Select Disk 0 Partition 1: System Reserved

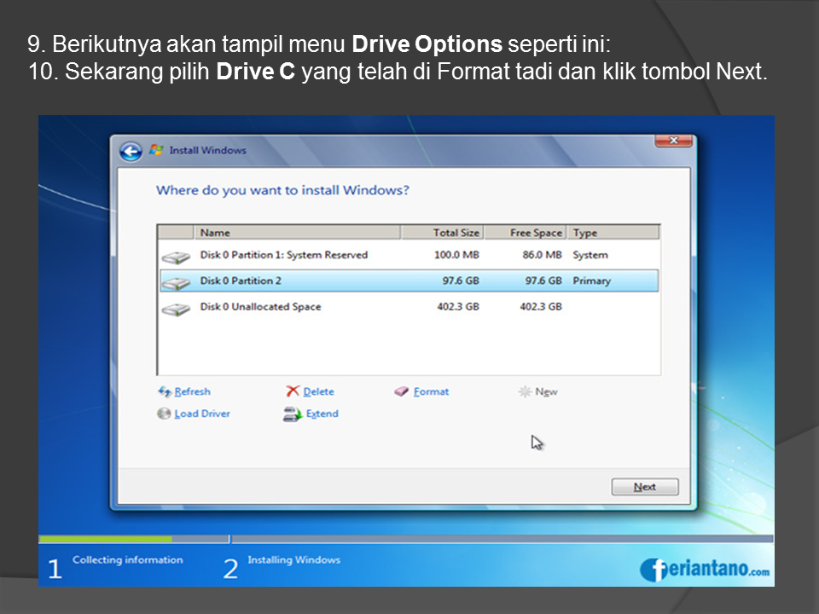[x=409, y=255]
